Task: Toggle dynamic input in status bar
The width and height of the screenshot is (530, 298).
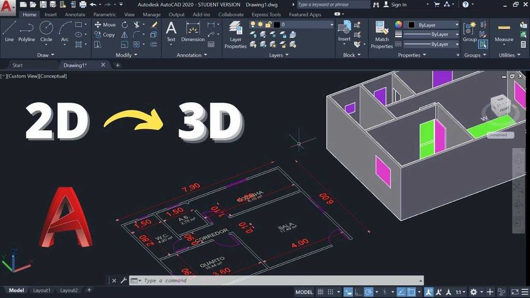Action: tap(348, 292)
